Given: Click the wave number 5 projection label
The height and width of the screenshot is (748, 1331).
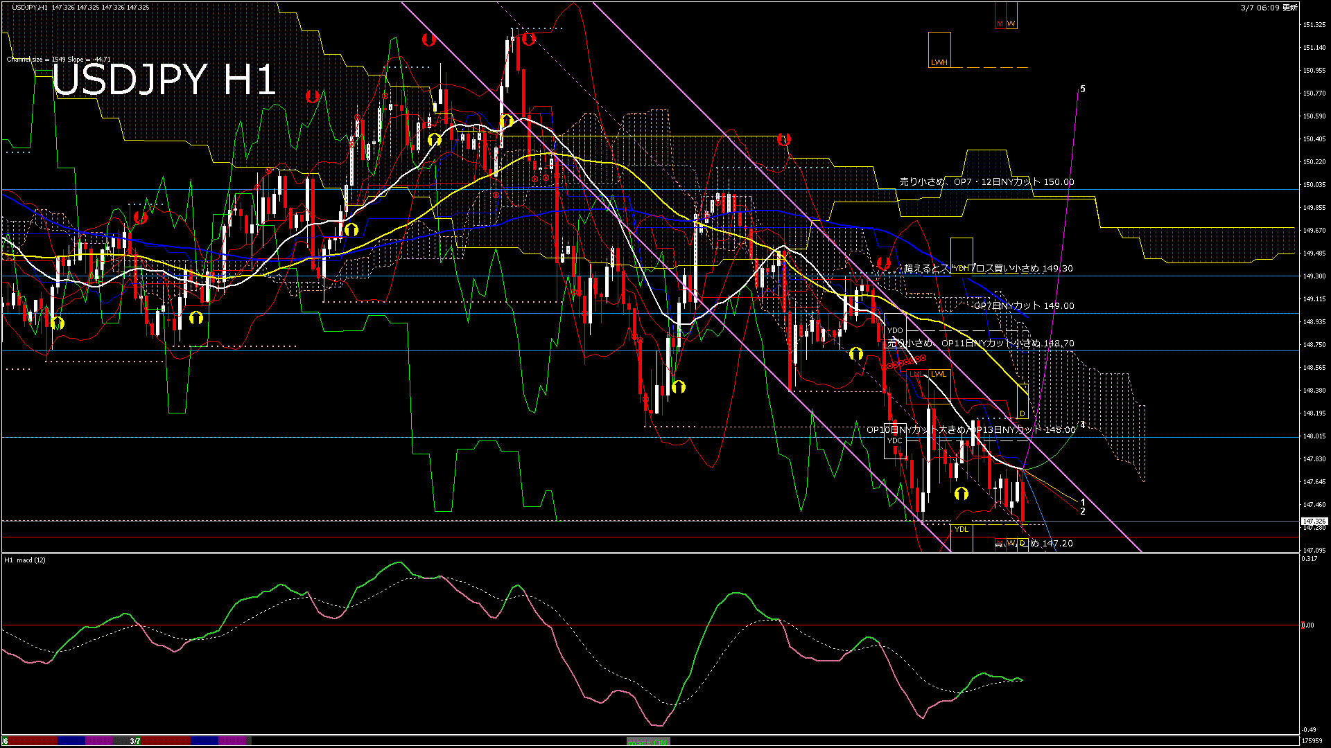Looking at the screenshot, I should tap(1083, 89).
